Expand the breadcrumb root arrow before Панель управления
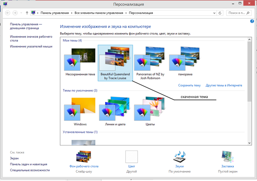The width and height of the screenshot is (257, 181). (x=38, y=13)
